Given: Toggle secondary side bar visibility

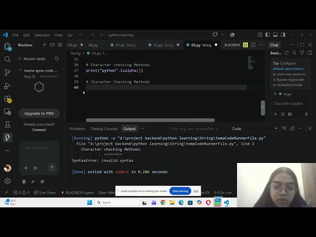Looking at the screenshot, I should click(283, 35).
